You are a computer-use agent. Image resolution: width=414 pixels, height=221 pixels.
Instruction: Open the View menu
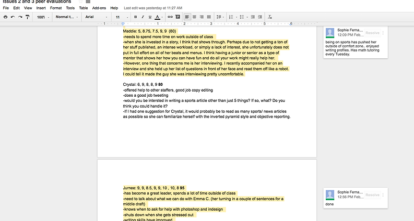coord(28,8)
